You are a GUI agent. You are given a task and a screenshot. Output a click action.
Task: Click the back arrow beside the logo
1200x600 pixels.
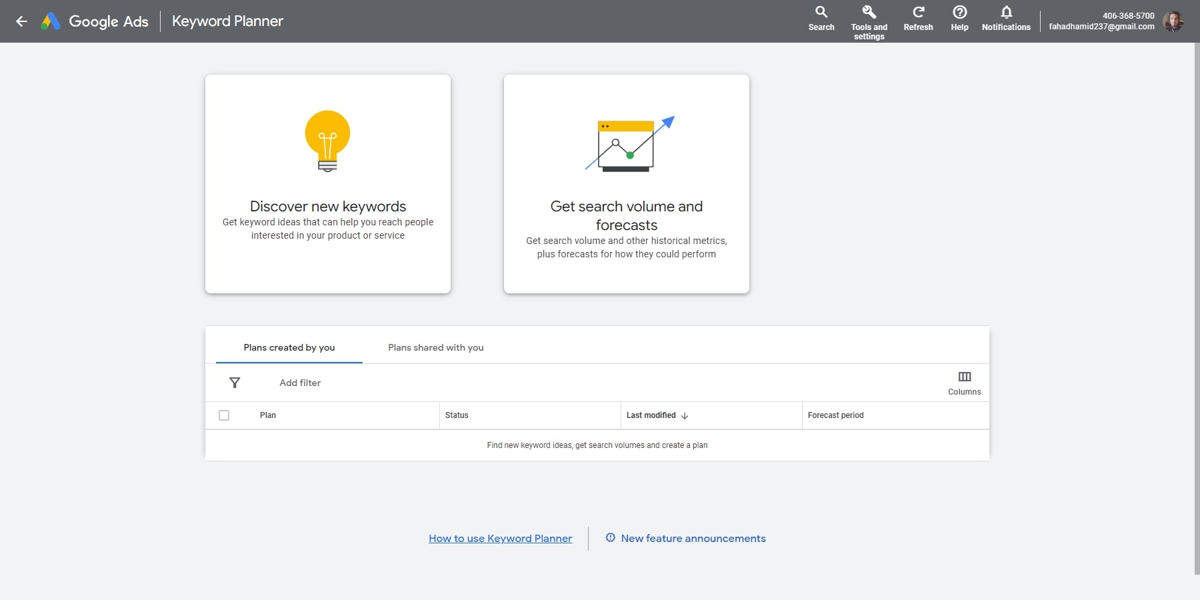[22, 21]
